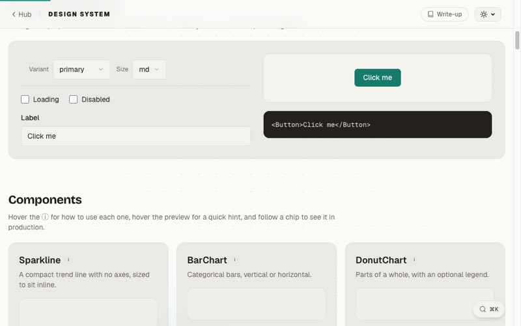Image resolution: width=521 pixels, height=326 pixels.
Task: Click the 'Categorical bars, vertical or horizontal.' description
Action: [249, 274]
